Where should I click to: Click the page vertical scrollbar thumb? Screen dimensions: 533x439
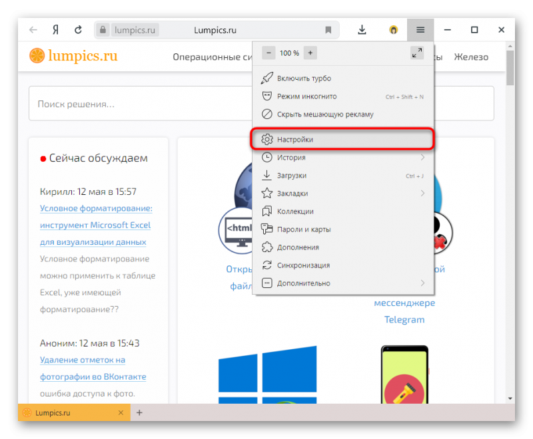point(510,68)
